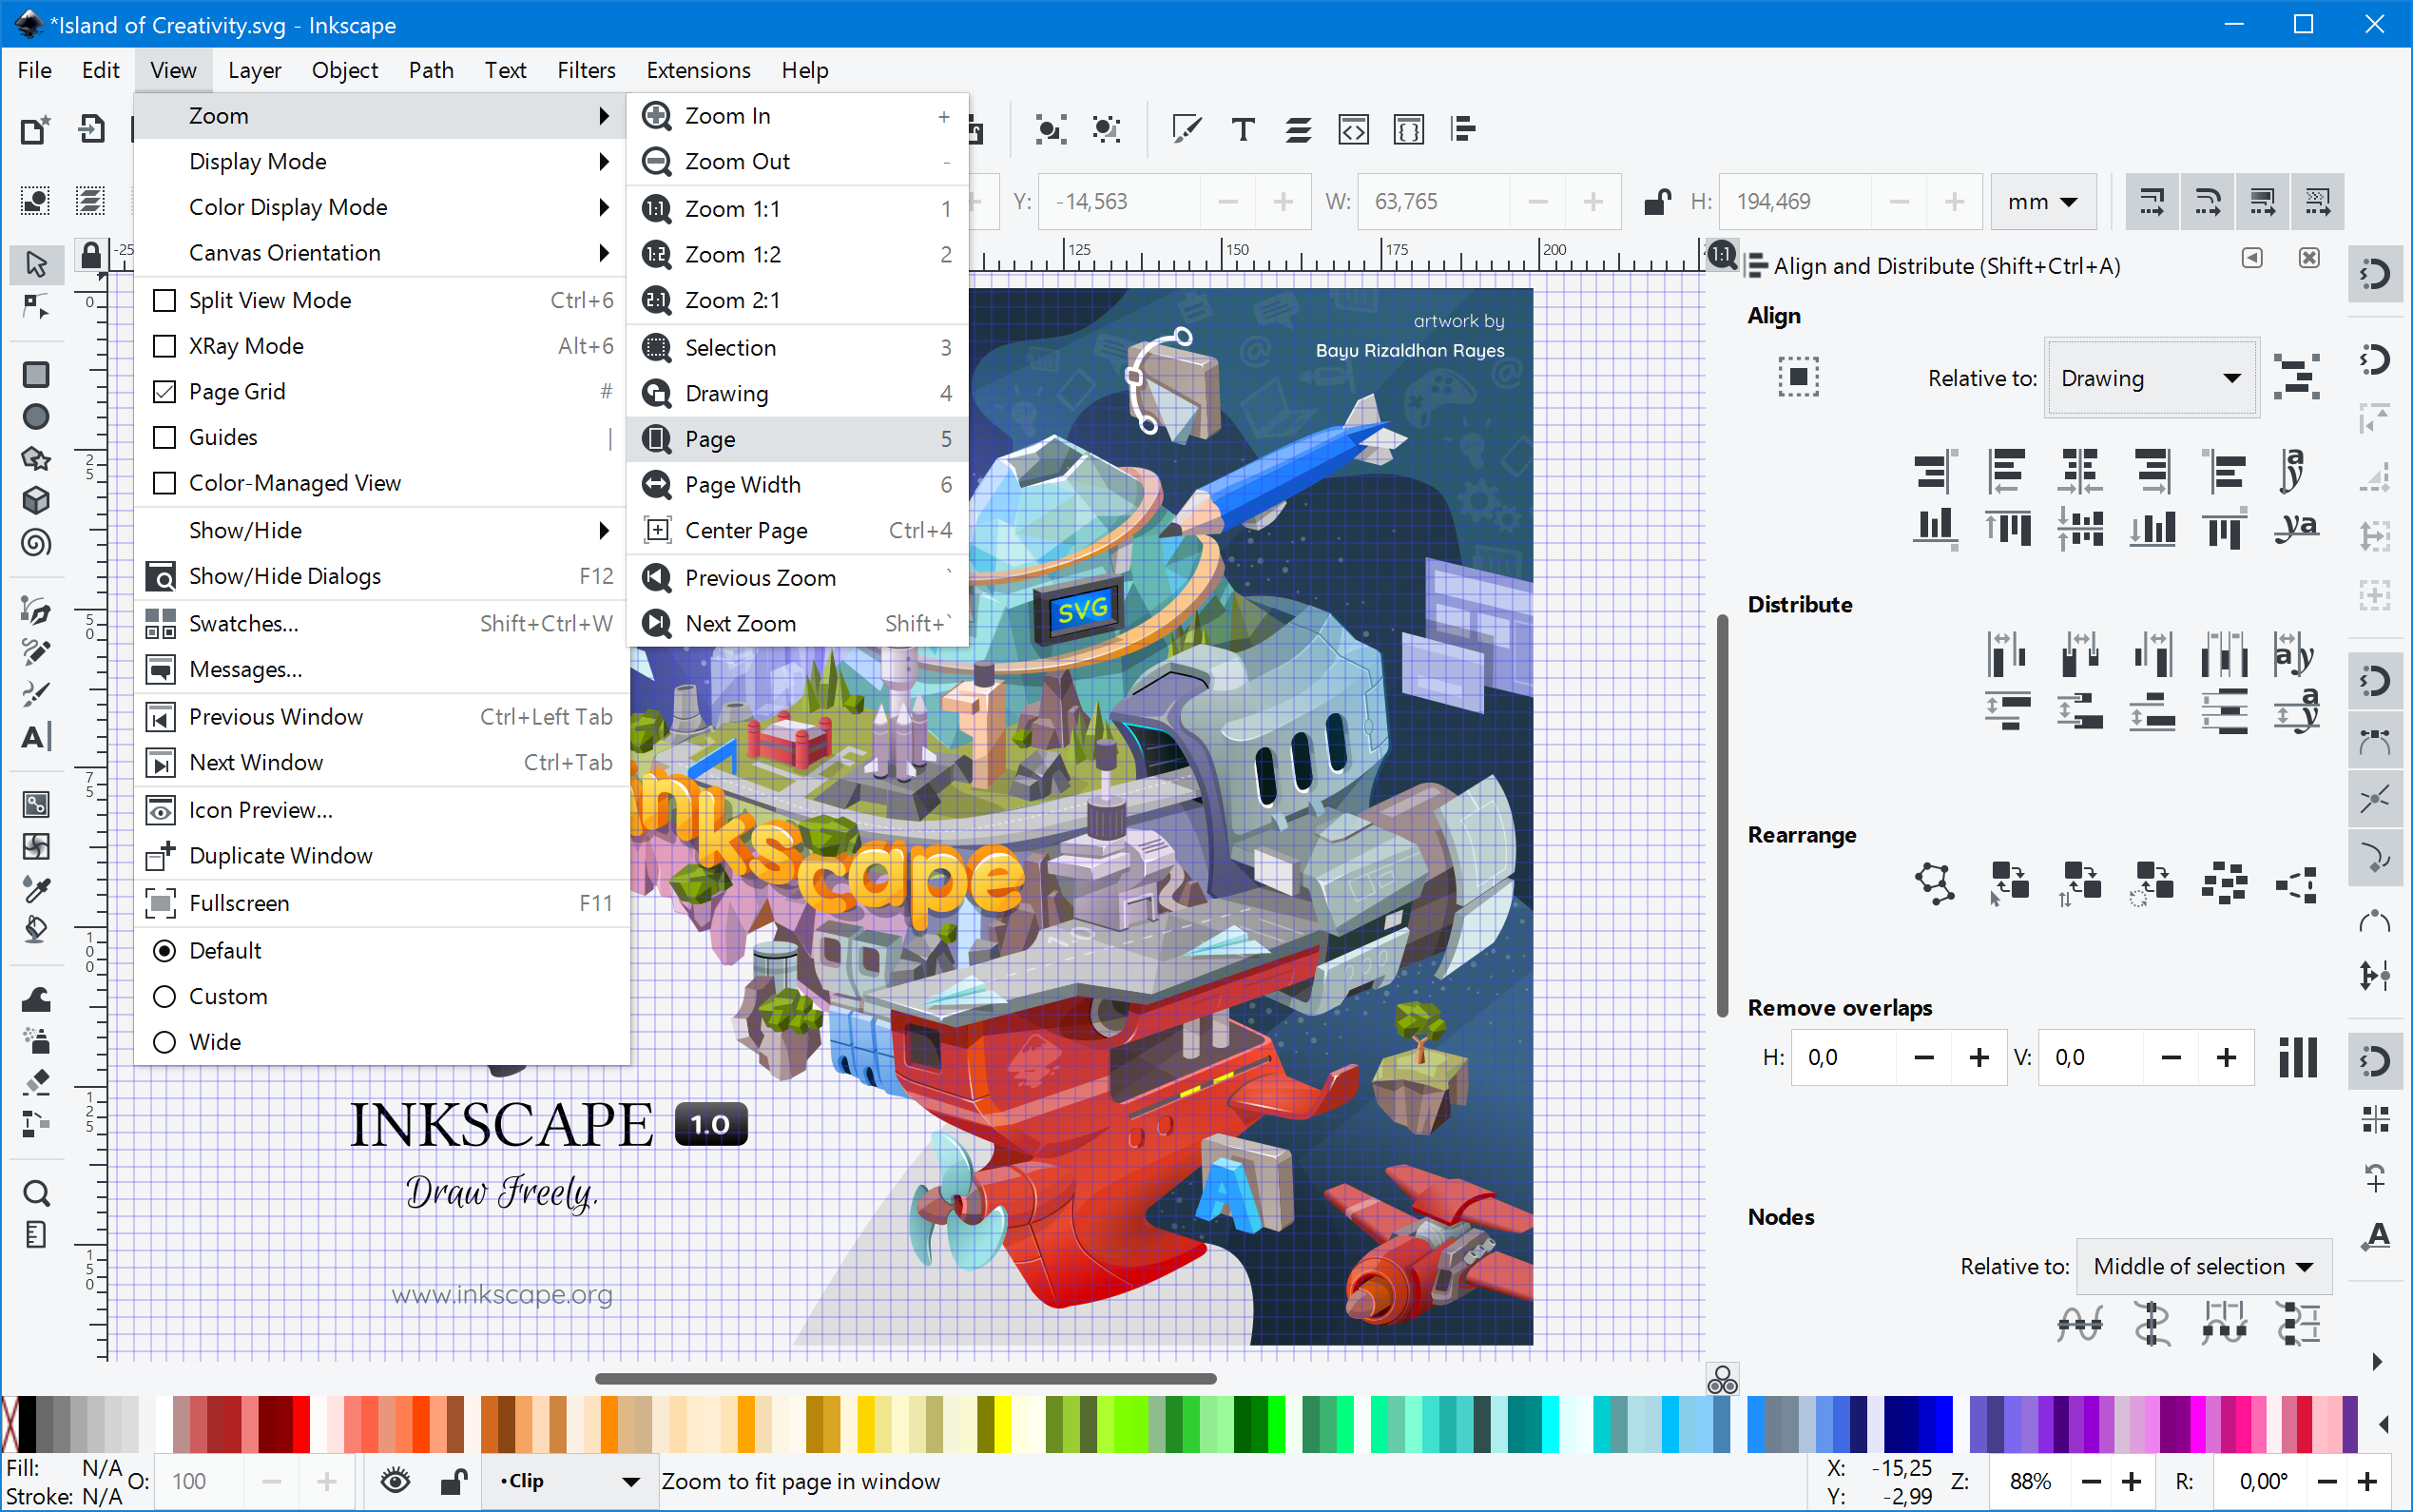This screenshot has height=1512, width=2413.
Task: Open the Layers dialog via its toolbar icon
Action: 1297,129
